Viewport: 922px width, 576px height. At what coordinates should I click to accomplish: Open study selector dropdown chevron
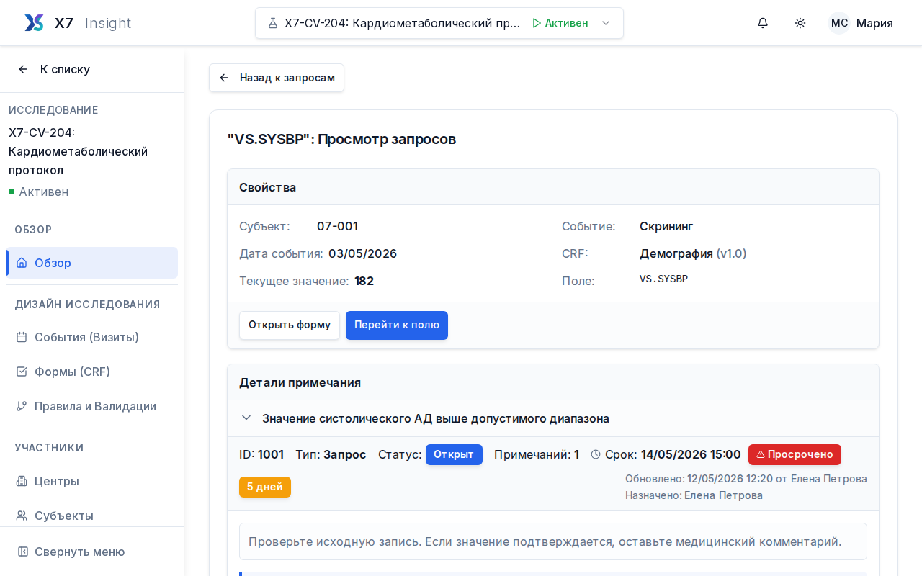click(606, 23)
